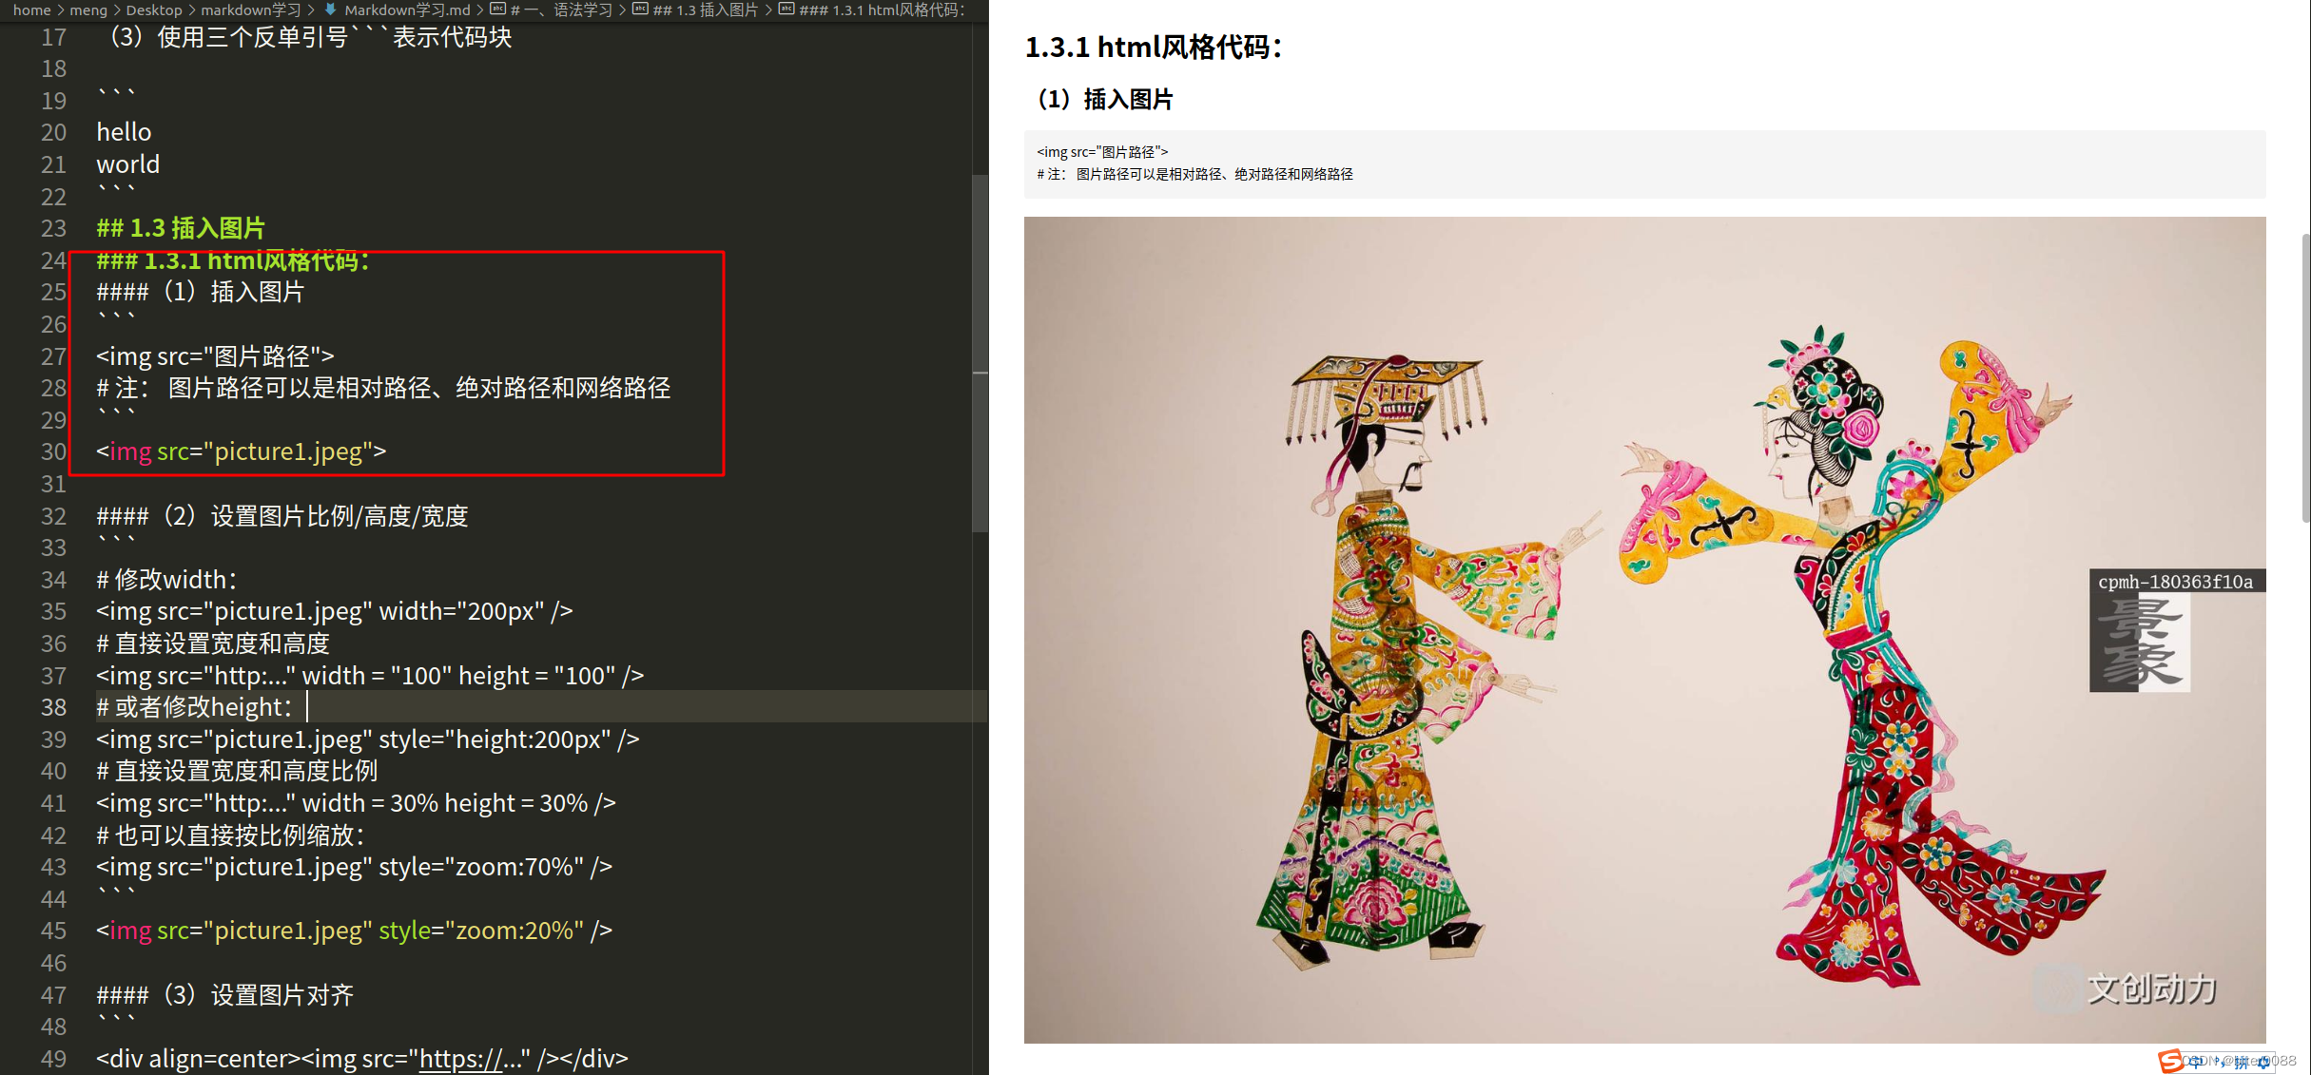Click line 37 with width = "100" height
Image resolution: width=2311 pixels, height=1075 pixels.
pos(370,676)
